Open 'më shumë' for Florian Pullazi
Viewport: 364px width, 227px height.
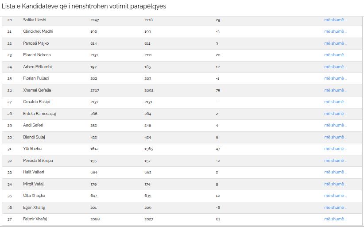pyautogui.click(x=336, y=78)
